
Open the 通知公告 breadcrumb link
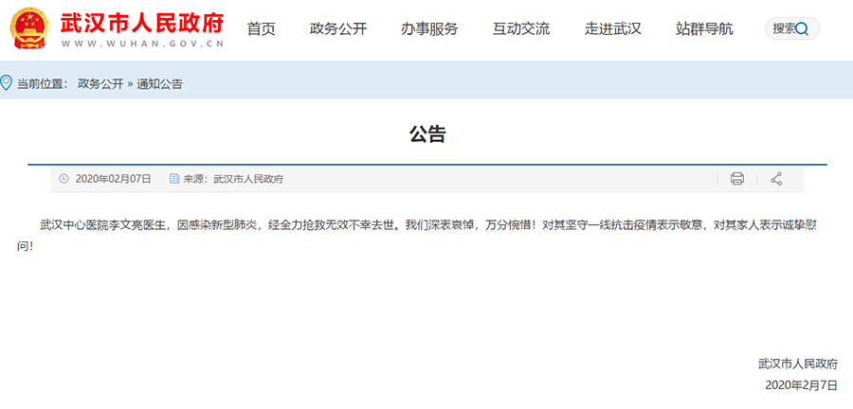click(x=159, y=83)
